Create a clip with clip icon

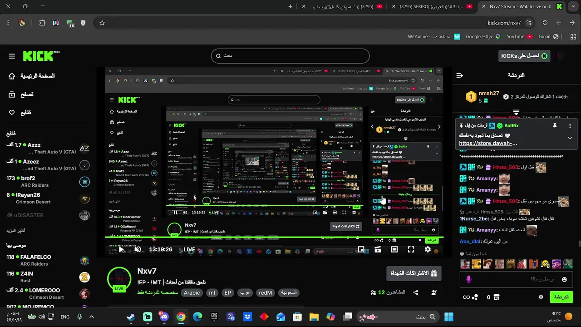[378, 249]
